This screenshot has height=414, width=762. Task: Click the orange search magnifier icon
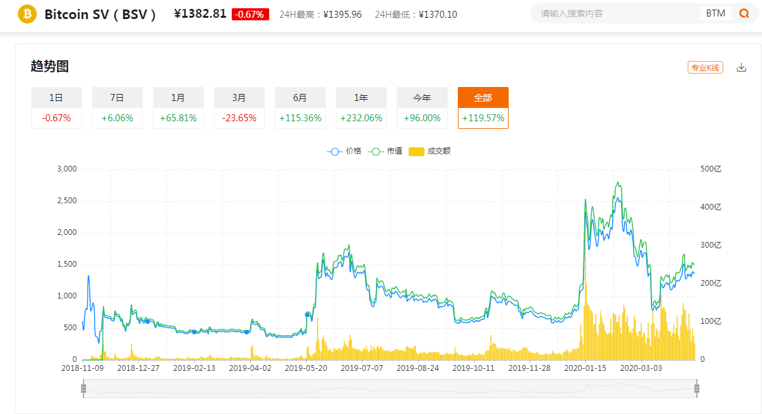click(744, 13)
